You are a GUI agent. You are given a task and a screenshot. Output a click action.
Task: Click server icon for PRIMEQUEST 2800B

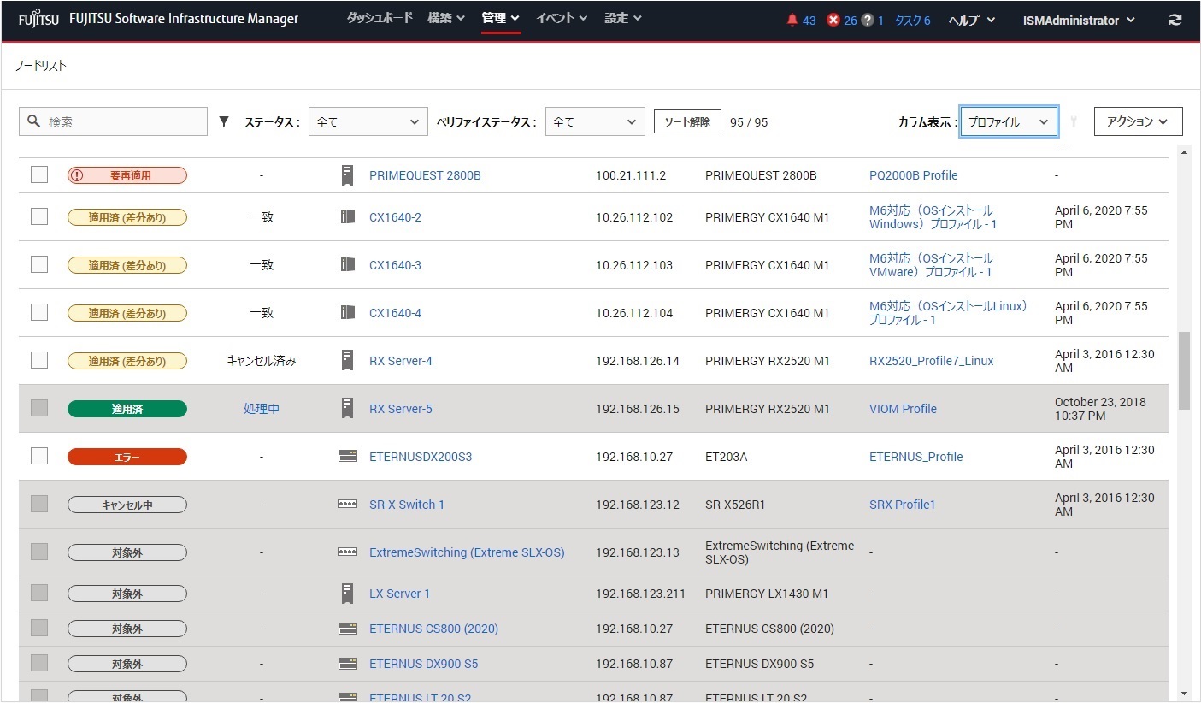(x=347, y=175)
